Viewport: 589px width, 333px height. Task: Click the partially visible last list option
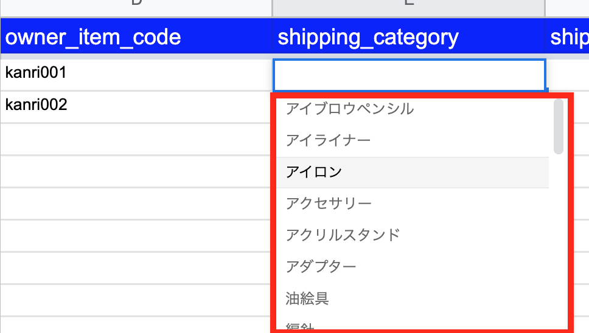click(301, 327)
